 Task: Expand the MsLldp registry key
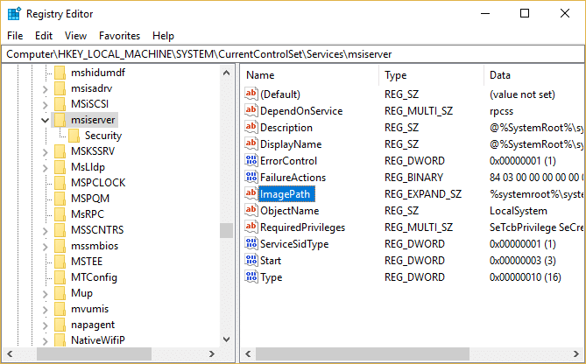46,169
